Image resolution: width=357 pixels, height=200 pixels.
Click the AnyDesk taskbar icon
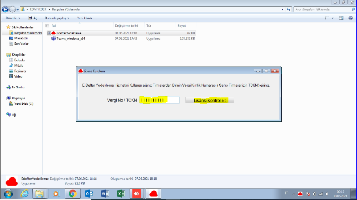(137, 194)
